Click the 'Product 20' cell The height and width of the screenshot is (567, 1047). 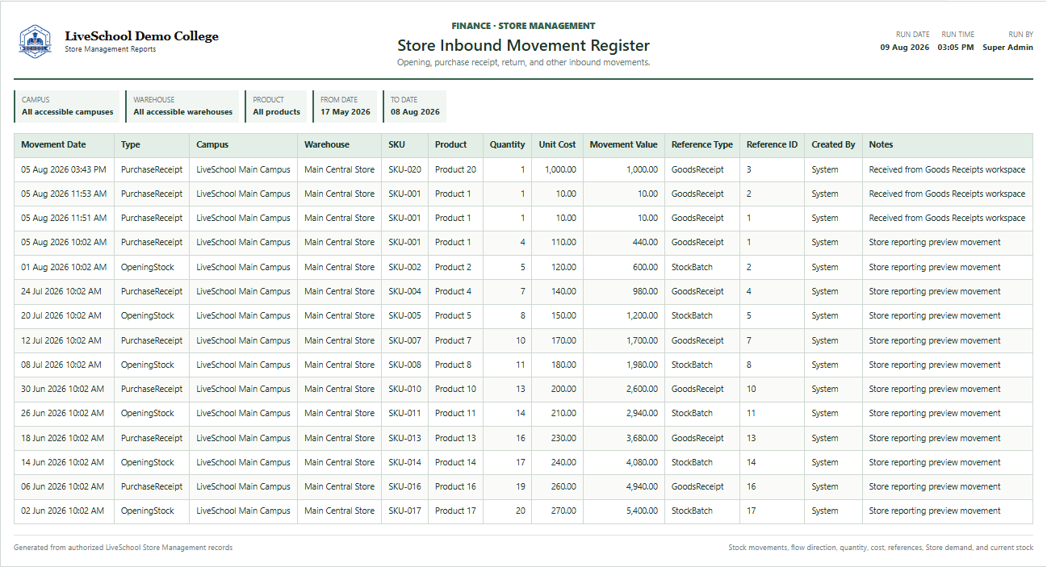pos(455,170)
